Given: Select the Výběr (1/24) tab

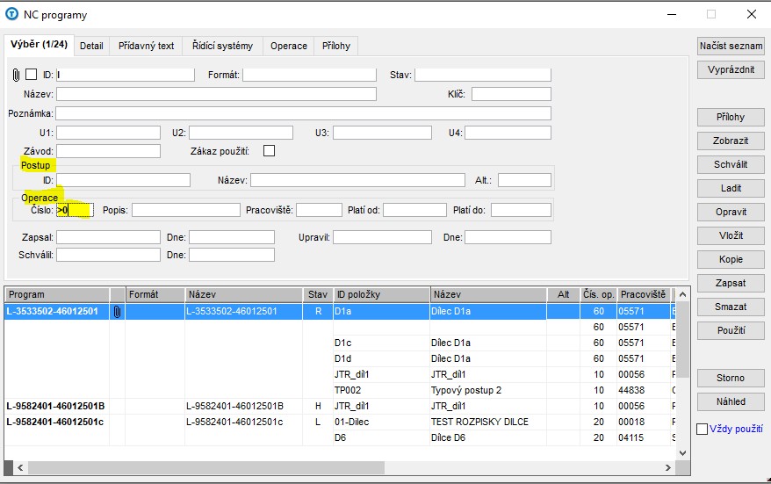Looking at the screenshot, I should coord(39,44).
